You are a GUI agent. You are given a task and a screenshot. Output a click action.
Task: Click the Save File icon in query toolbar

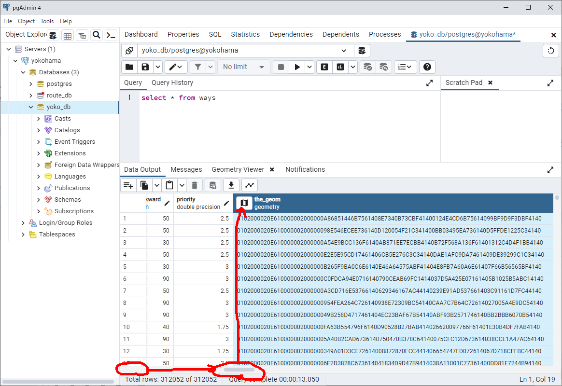pyautogui.click(x=145, y=67)
